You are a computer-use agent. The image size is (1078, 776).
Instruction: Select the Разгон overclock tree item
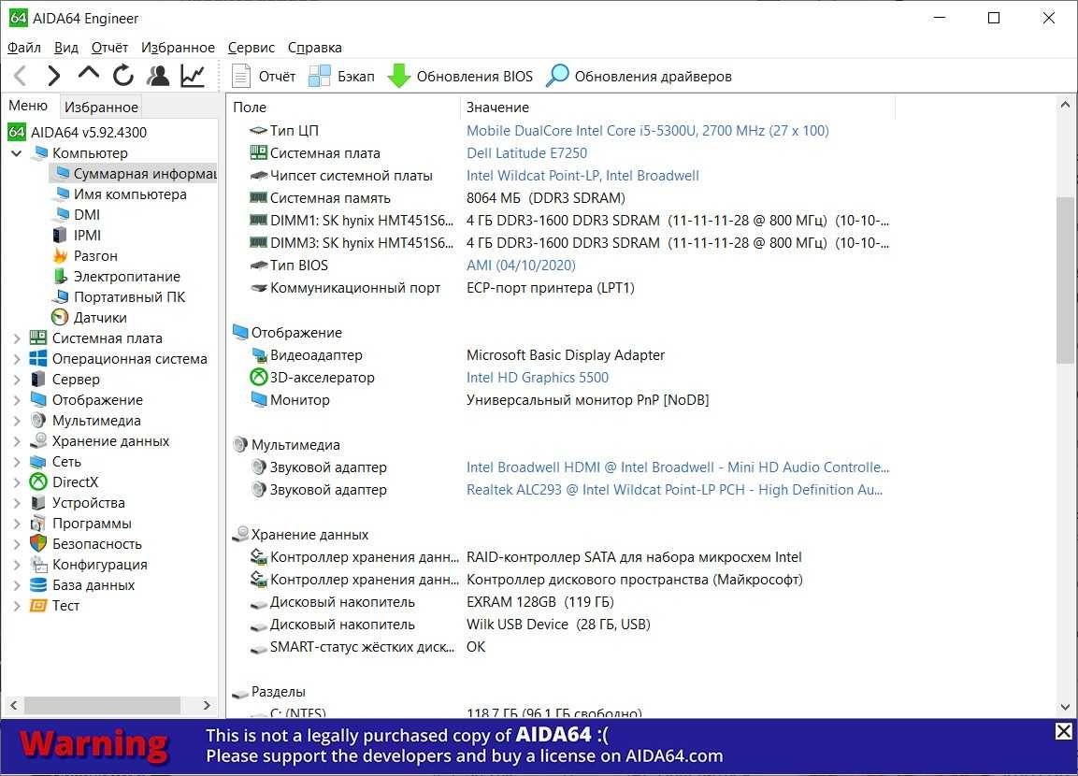pyautogui.click(x=85, y=256)
